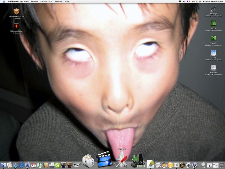Open iPhoto icon in the Dock

click(194, 165)
